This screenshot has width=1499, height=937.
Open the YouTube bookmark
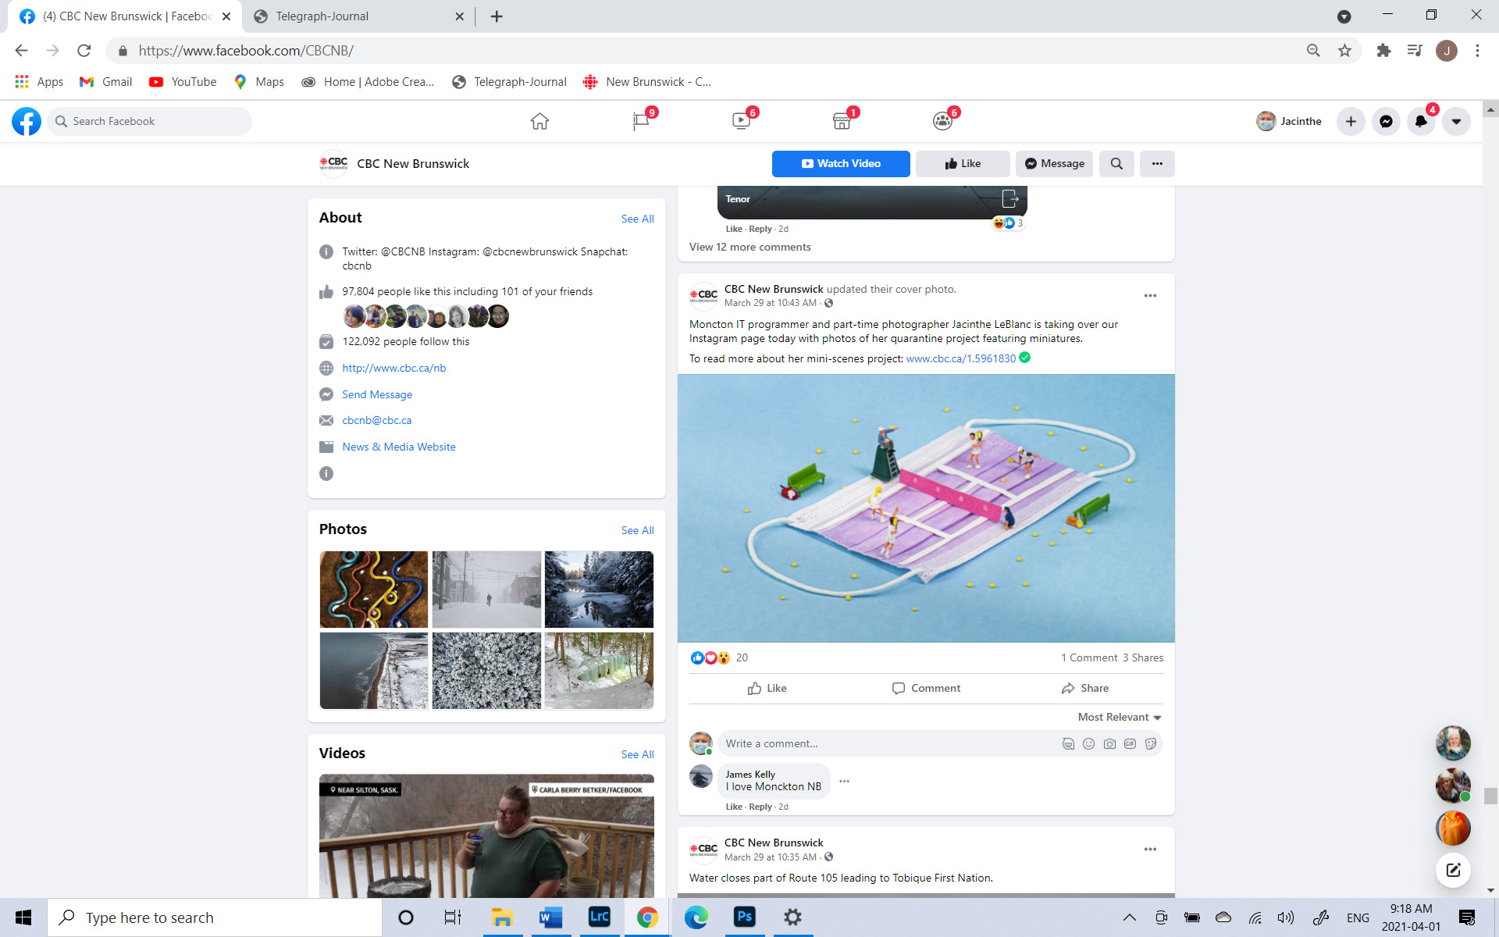click(183, 82)
